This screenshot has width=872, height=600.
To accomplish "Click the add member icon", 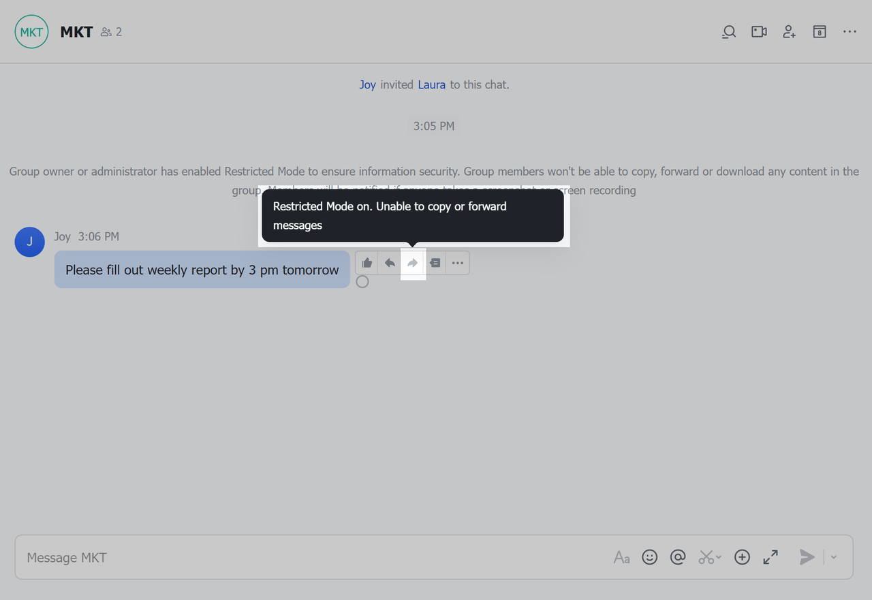I will point(789,32).
